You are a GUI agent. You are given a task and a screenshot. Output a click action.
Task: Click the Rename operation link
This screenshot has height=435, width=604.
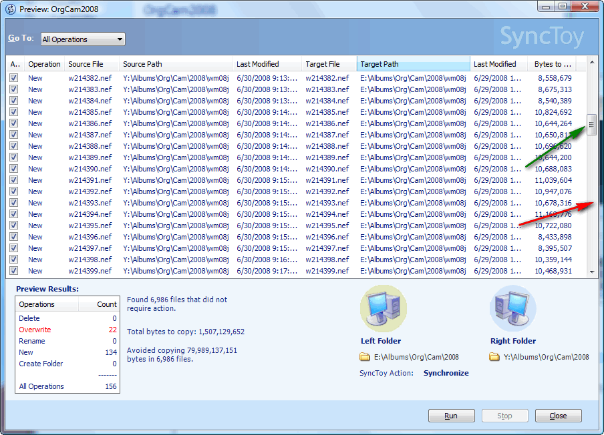(x=32, y=341)
